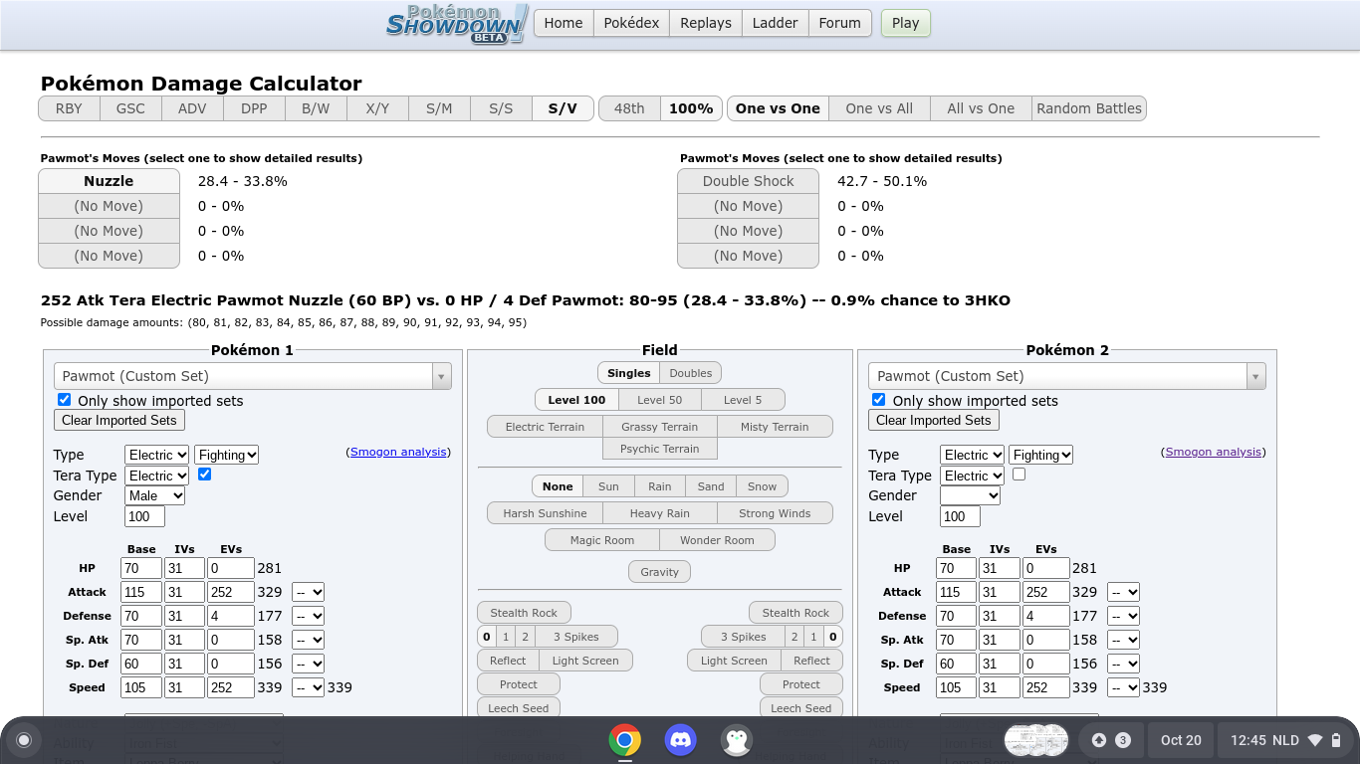Go to Ladder page
Image resolution: width=1360 pixels, height=764 pixels.
[775, 23]
